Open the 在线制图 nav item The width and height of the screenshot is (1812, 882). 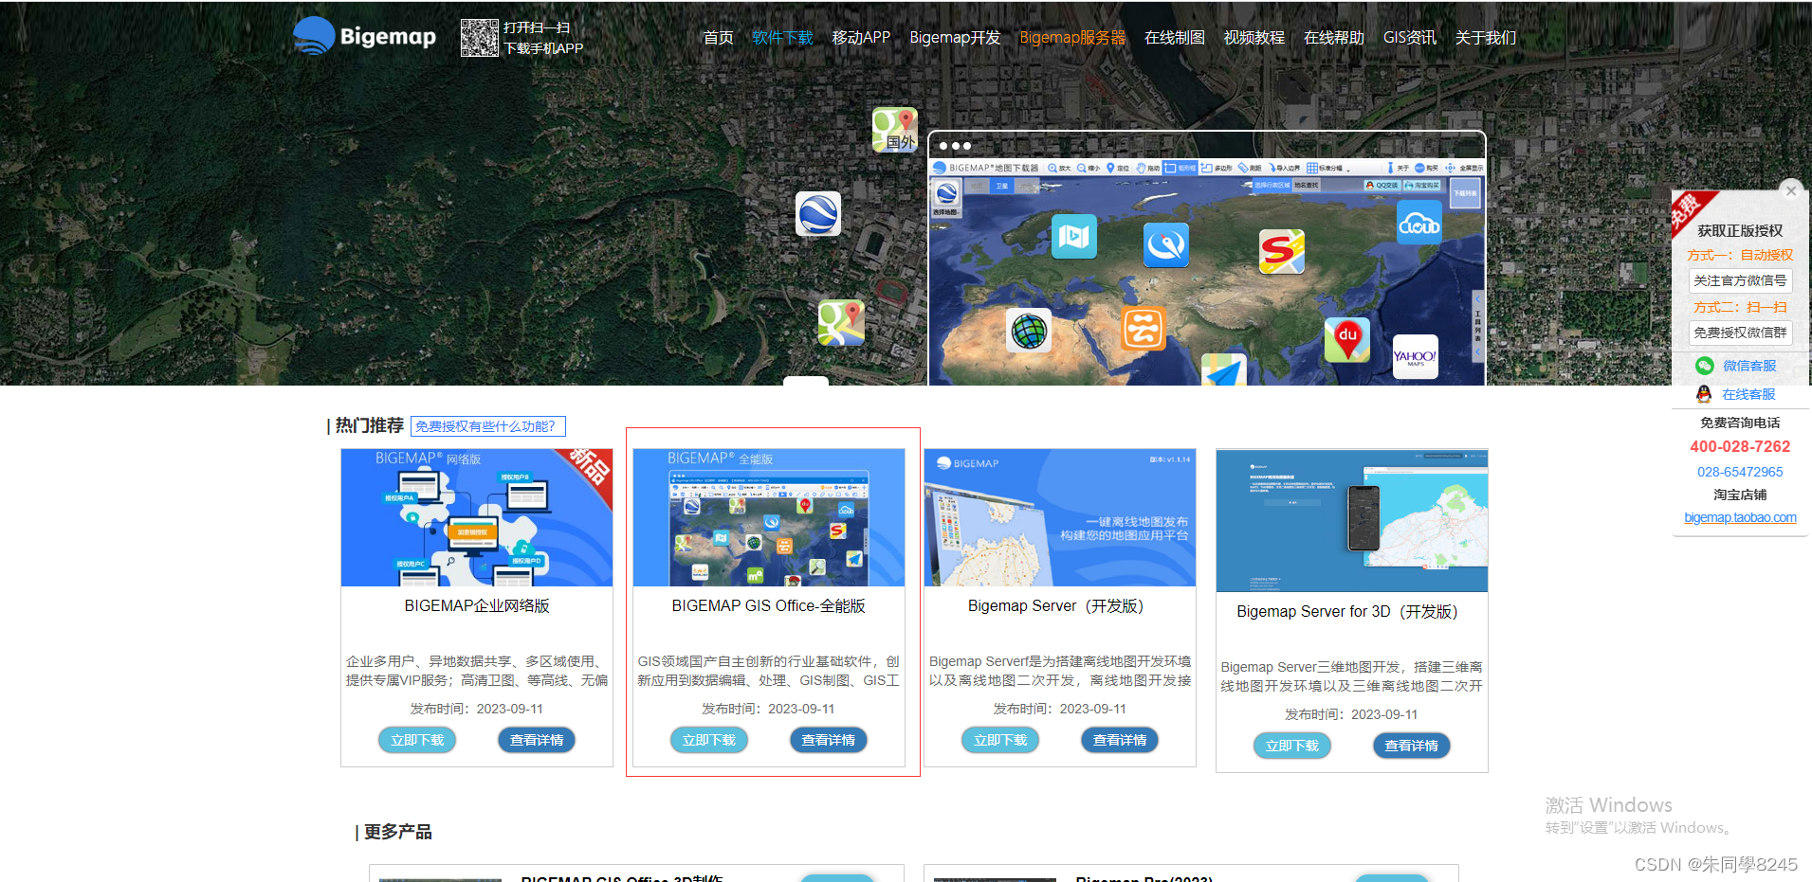[x=1175, y=37]
